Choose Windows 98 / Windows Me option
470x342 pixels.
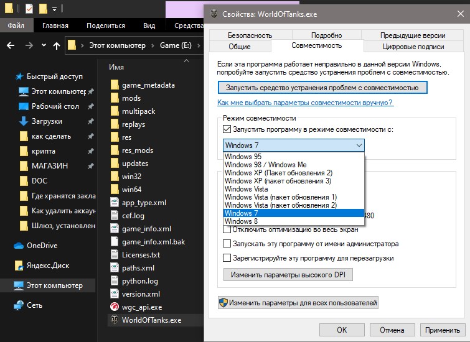click(x=294, y=164)
